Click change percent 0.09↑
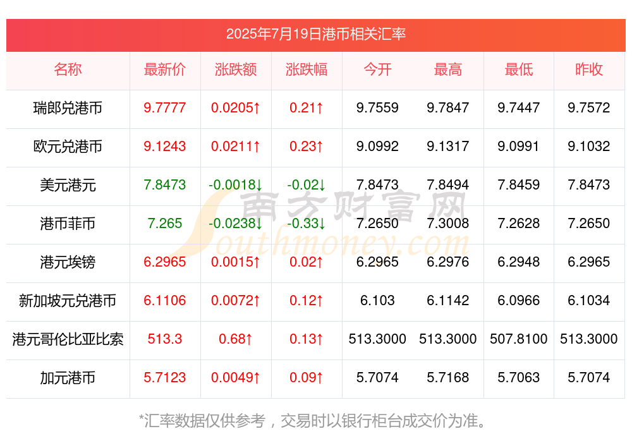The width and height of the screenshot is (632, 441). [307, 378]
